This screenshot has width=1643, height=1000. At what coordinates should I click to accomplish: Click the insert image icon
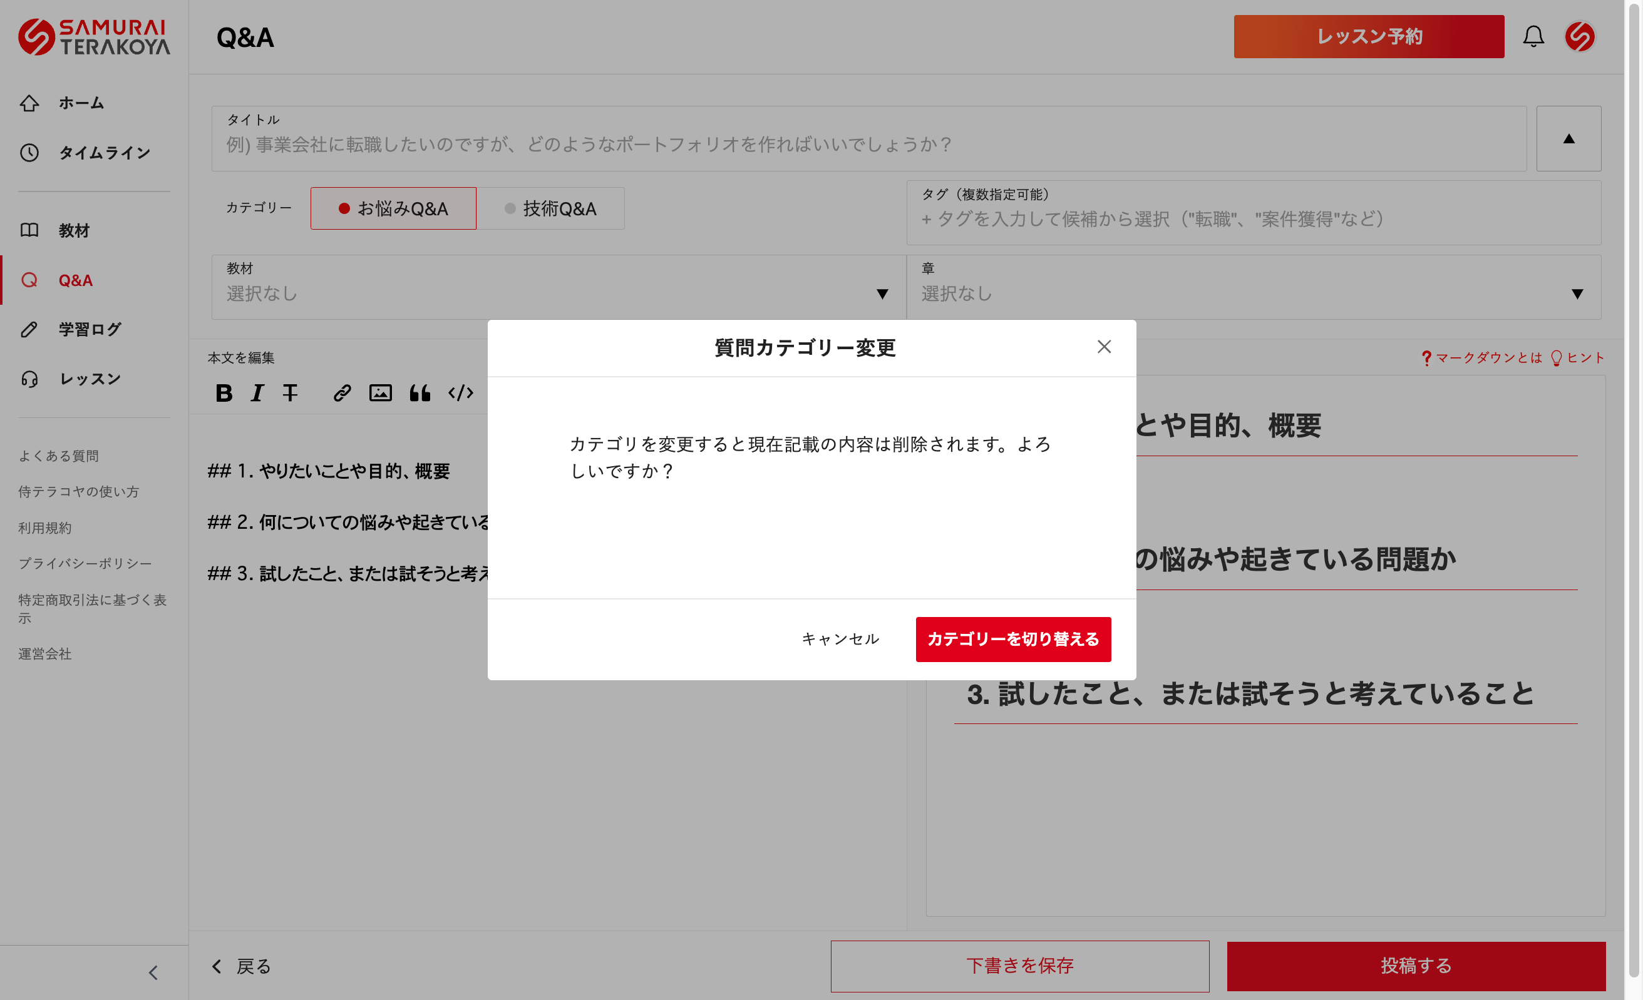click(380, 393)
